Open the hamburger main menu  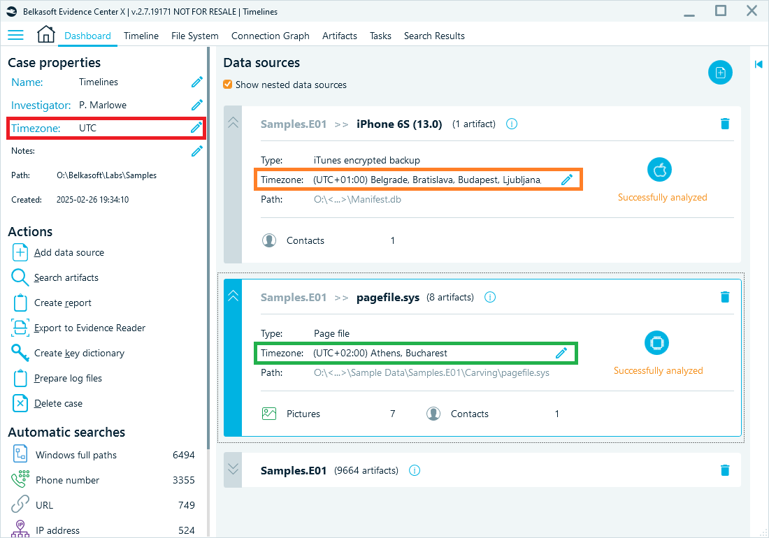pos(15,35)
